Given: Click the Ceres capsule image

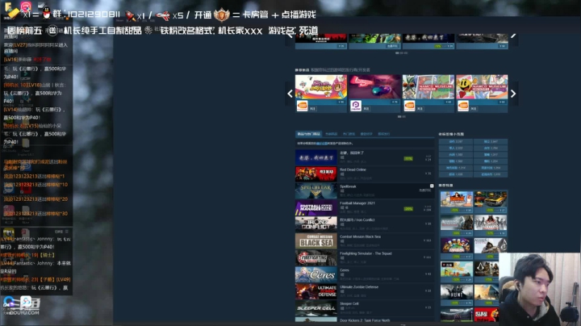Looking at the screenshot, I should [x=316, y=274].
